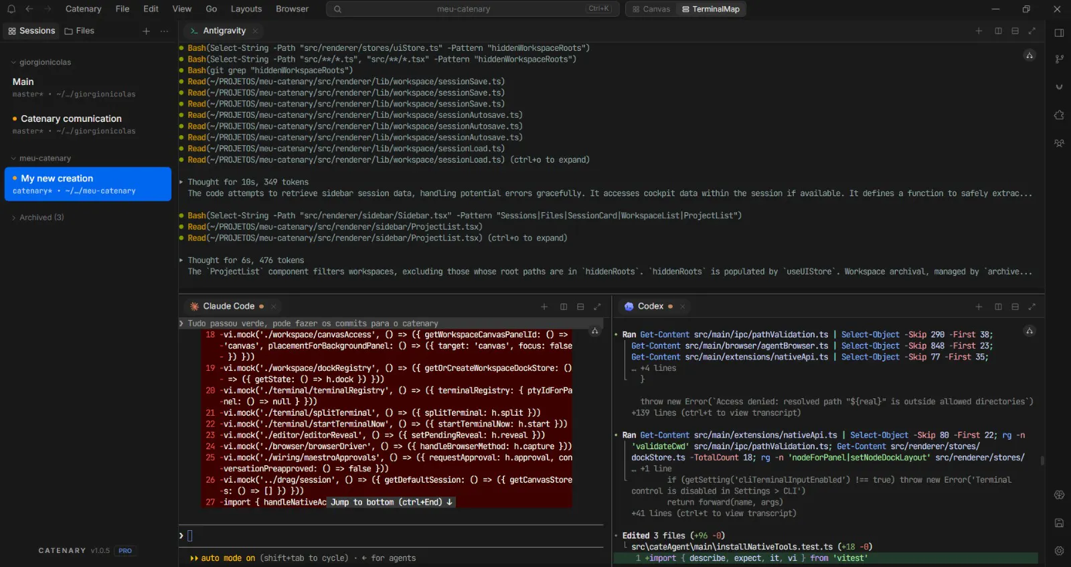
Task: Open the agents team icon in right rail
Action: [1059, 143]
